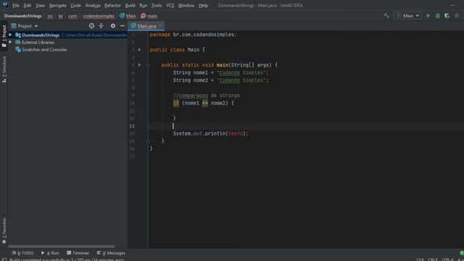The image size is (464, 261).
Task: Click the com breadcrumb
Action: pyautogui.click(x=72, y=16)
